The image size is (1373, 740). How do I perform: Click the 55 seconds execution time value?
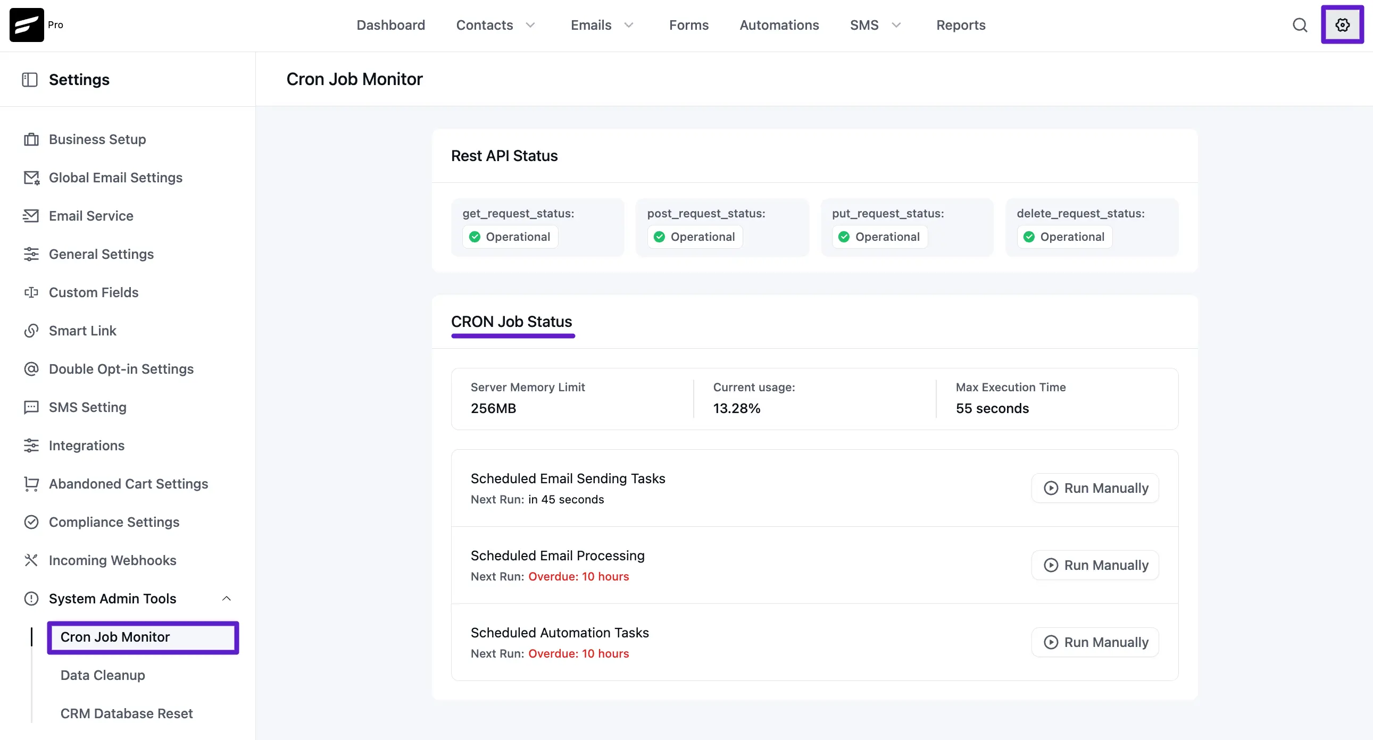click(992, 409)
